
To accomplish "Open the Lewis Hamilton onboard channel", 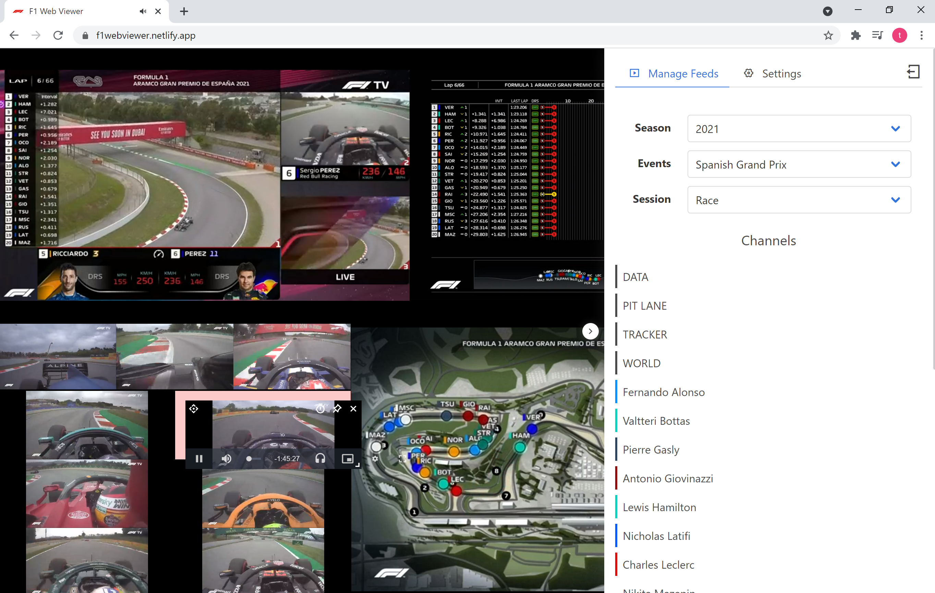I will point(659,507).
